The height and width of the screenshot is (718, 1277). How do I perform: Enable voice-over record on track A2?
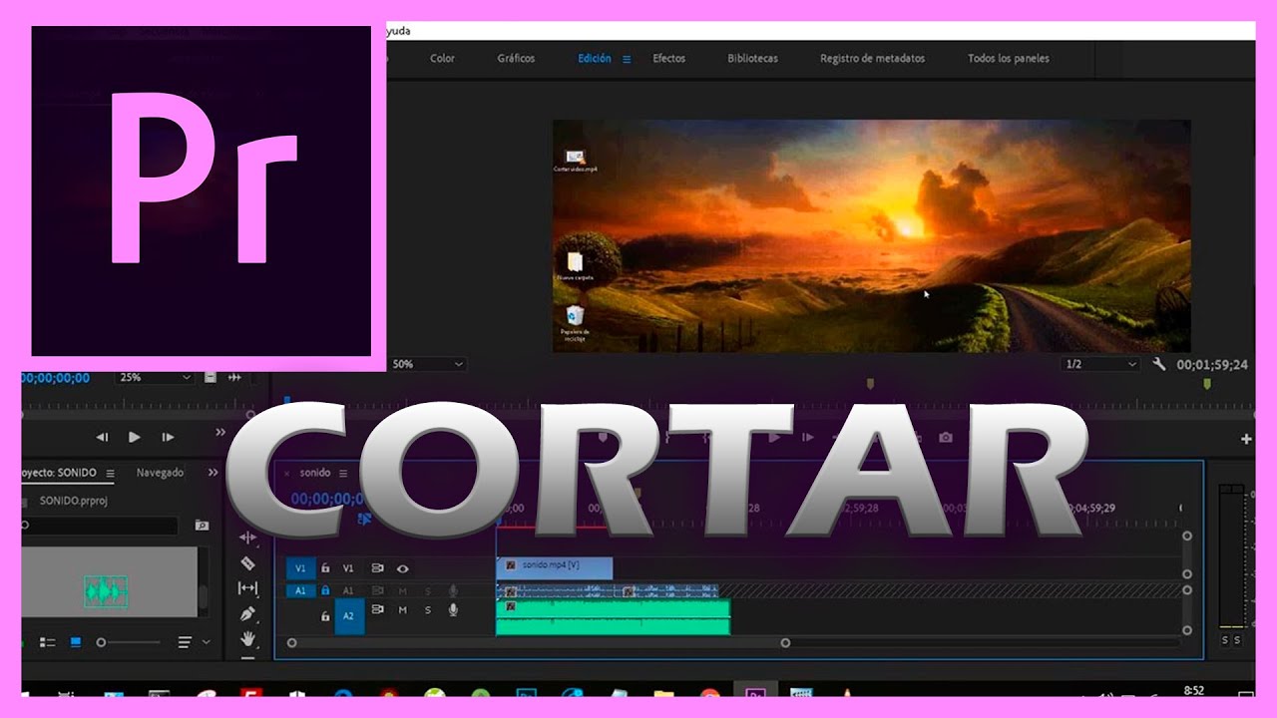pos(453,609)
